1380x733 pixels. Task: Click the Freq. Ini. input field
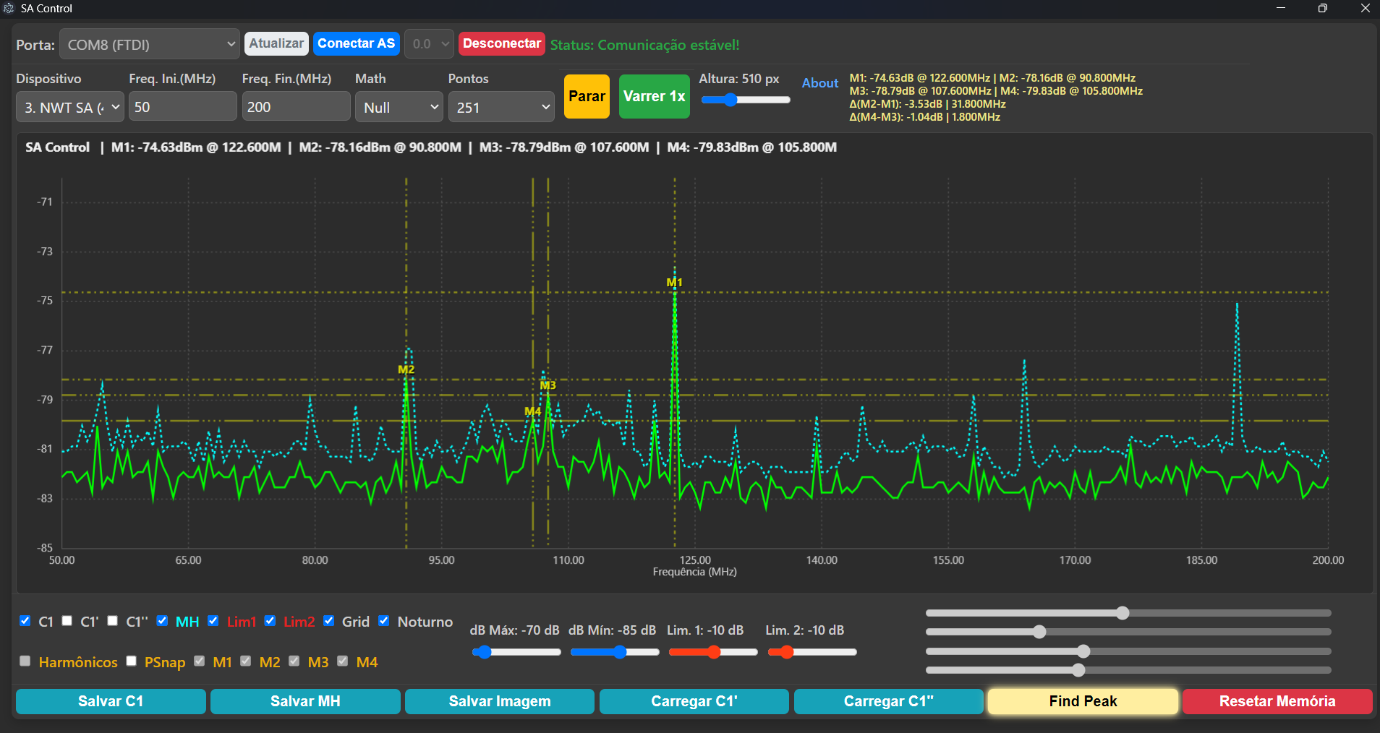pyautogui.click(x=182, y=107)
